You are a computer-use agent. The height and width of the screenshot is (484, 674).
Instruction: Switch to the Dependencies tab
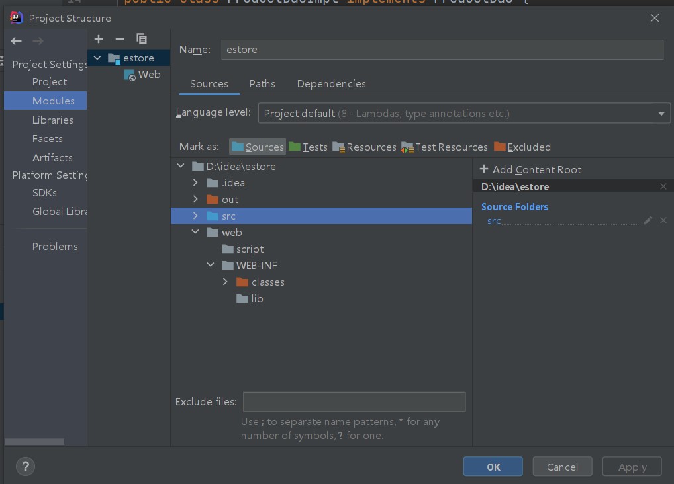(332, 84)
